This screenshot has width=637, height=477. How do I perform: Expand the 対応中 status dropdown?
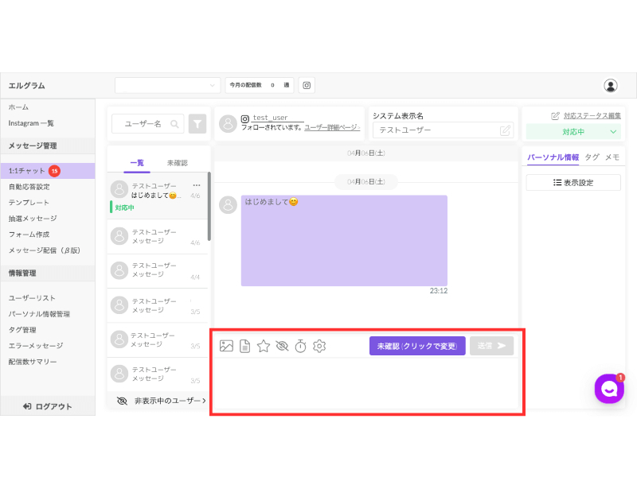coord(573,131)
